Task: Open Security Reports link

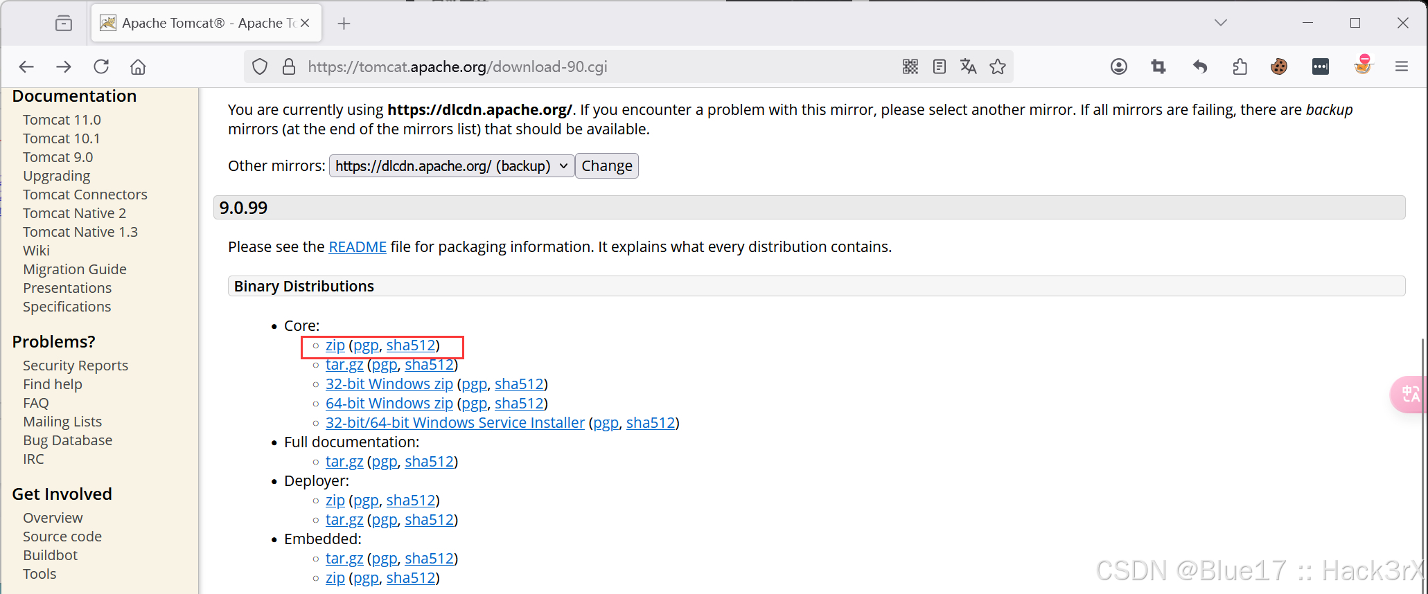Action: pyautogui.click(x=76, y=366)
